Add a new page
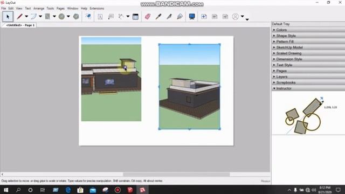 (x=204, y=17)
